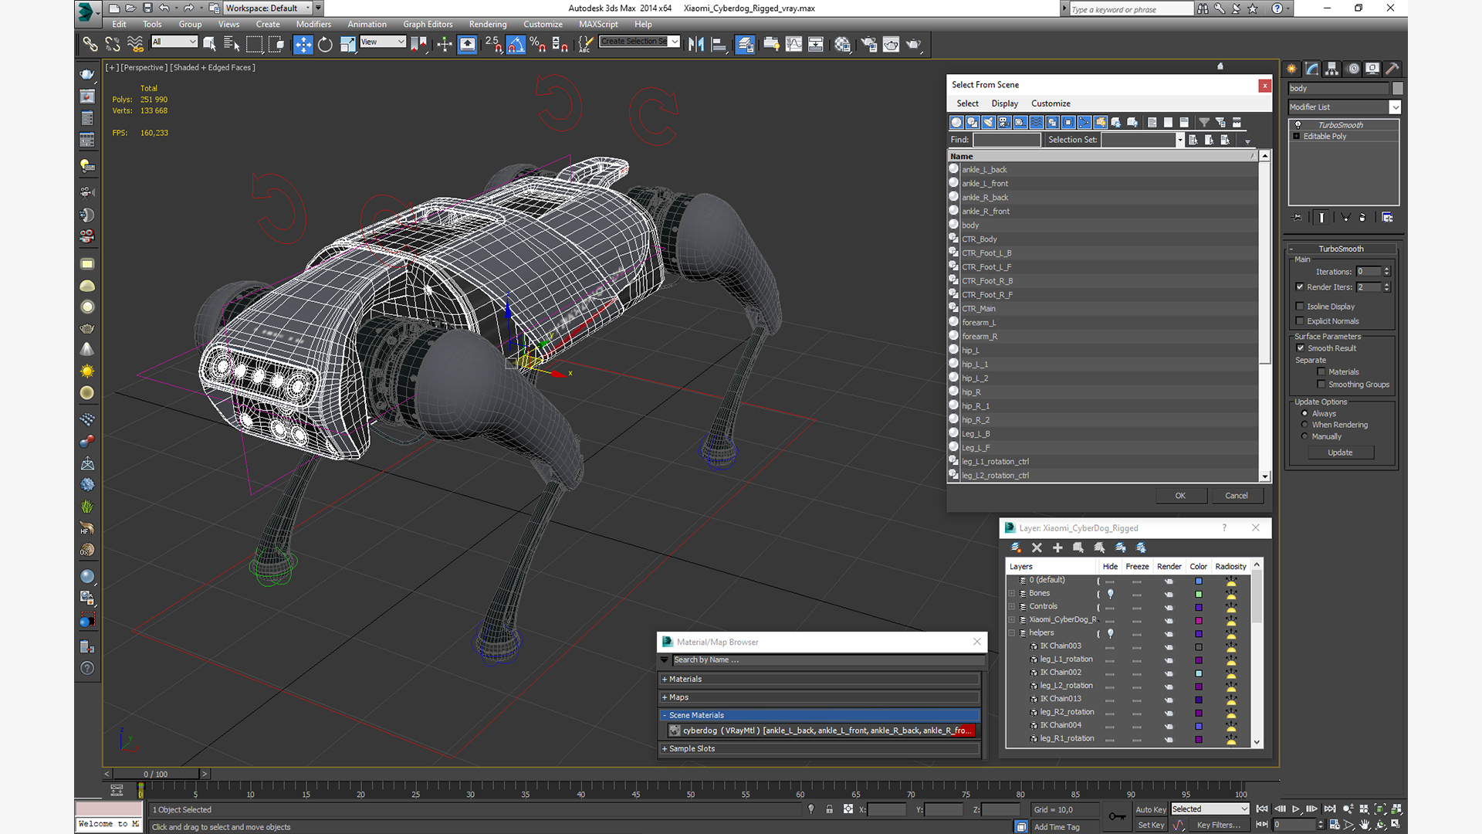The image size is (1482, 834).
Task: Click Create New Layer icon in Layer dialog
Action: coord(1016,548)
